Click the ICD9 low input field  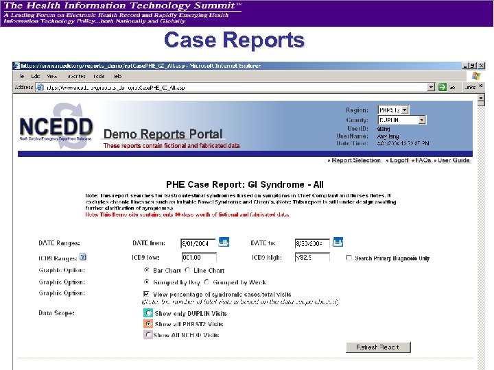(199, 258)
